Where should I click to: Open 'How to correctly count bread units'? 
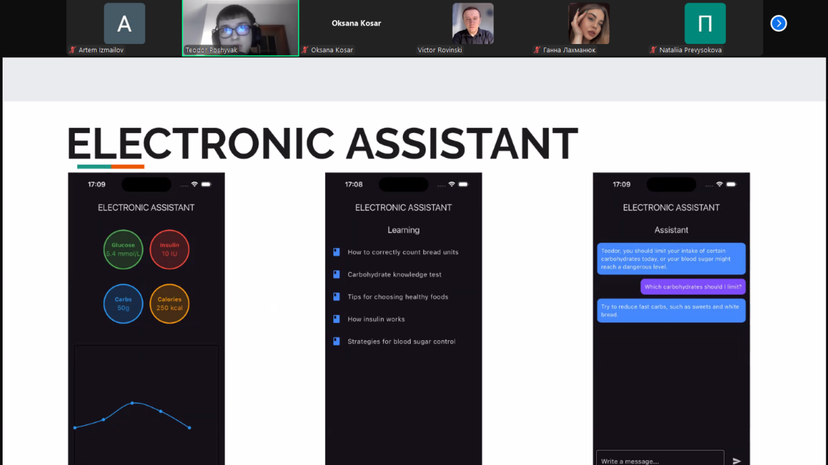coord(402,252)
